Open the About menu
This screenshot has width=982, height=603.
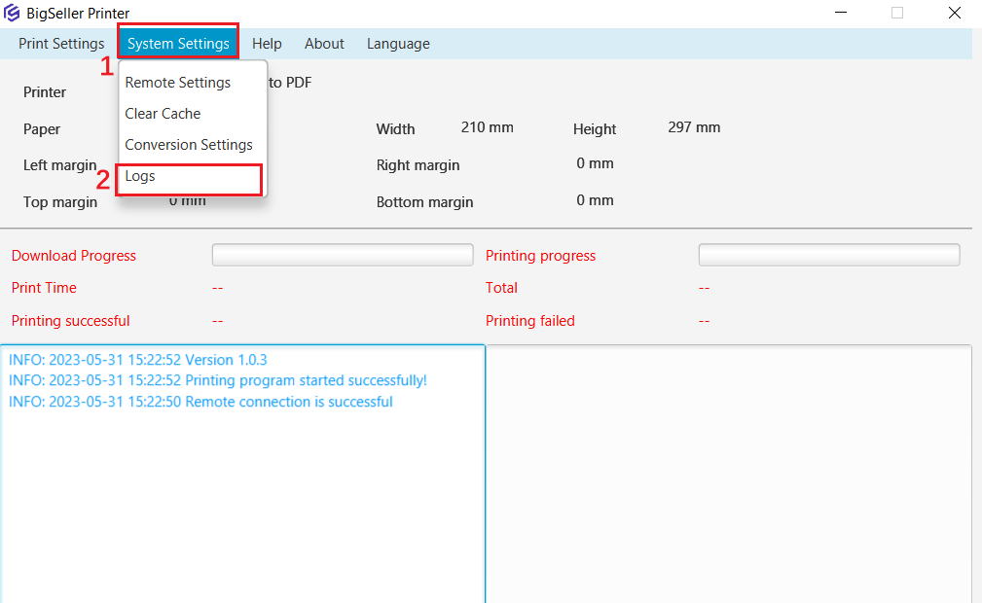[324, 44]
